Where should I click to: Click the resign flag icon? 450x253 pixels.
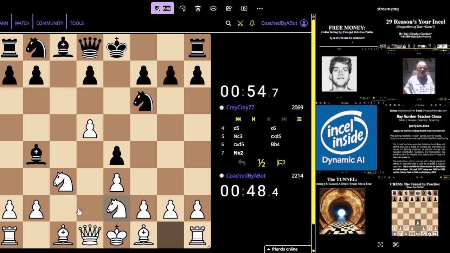coord(281,163)
